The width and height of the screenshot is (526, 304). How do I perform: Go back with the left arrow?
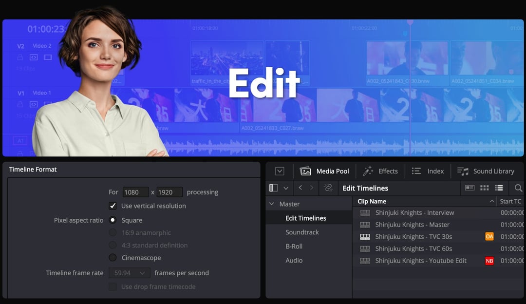point(301,188)
